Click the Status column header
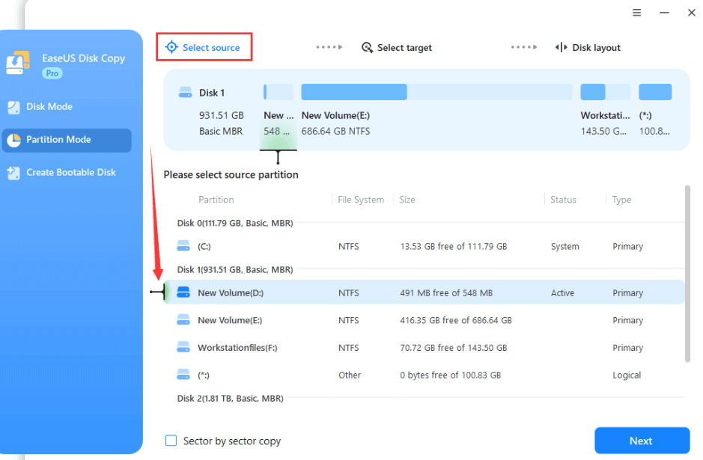Screen dimensions: 703x460 (x=563, y=200)
